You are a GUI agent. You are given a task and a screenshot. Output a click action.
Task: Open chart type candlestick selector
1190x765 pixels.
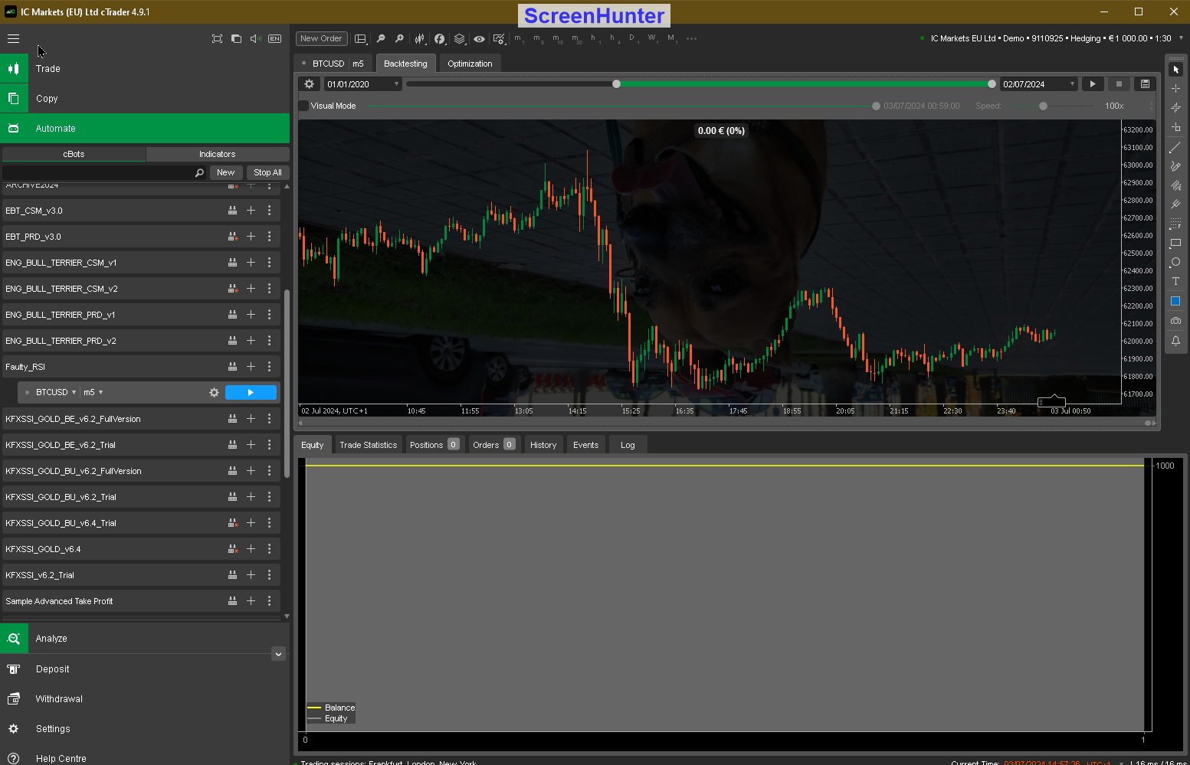point(420,38)
